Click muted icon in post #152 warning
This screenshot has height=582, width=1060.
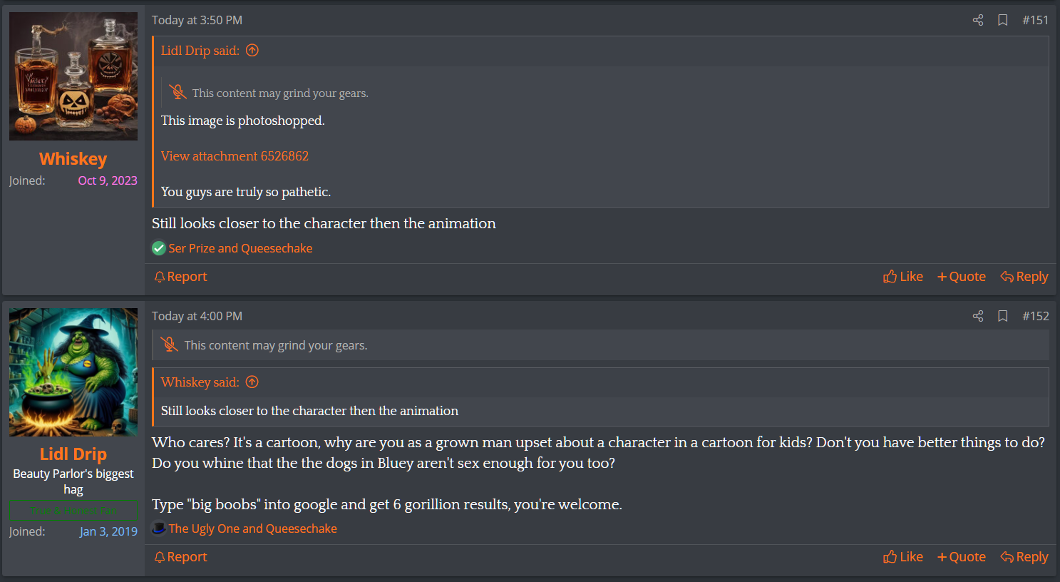[x=169, y=345]
